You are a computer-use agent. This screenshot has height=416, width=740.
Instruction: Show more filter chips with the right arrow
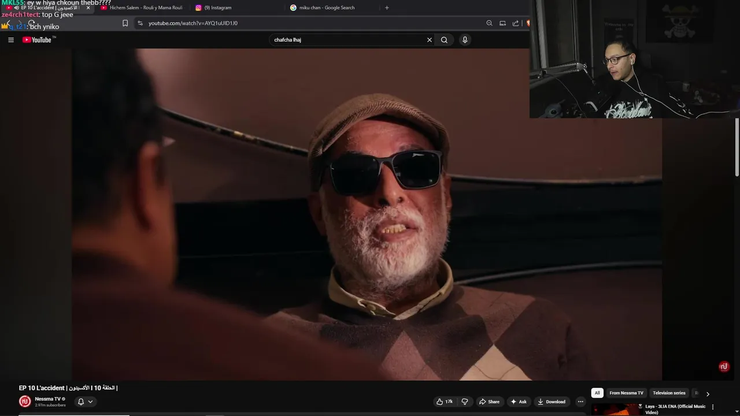(x=708, y=393)
